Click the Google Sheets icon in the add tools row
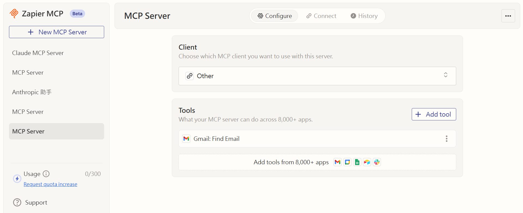The height and width of the screenshot is (213, 523). 357,162
